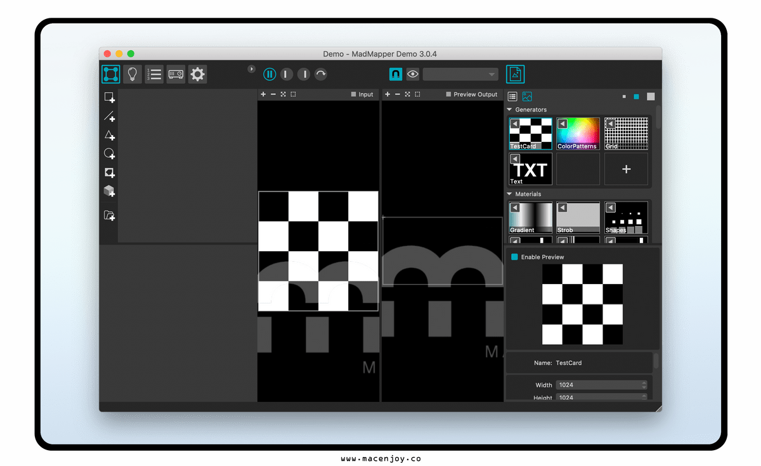
Task: Select the add triangle tool
Action: (x=110, y=135)
